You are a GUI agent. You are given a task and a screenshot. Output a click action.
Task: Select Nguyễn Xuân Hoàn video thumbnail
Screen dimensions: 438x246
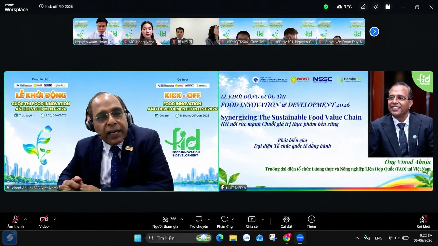point(97,31)
